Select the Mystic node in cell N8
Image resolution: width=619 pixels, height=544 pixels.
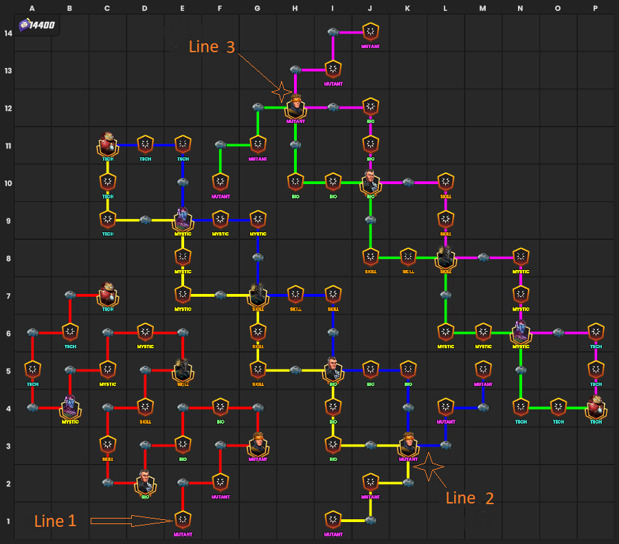(520, 257)
